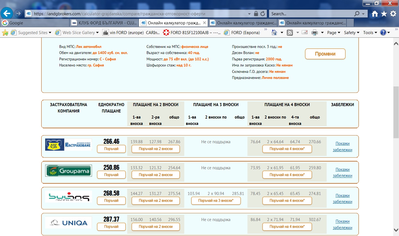Click the Промени button
The width and height of the screenshot is (399, 236).
click(325, 54)
